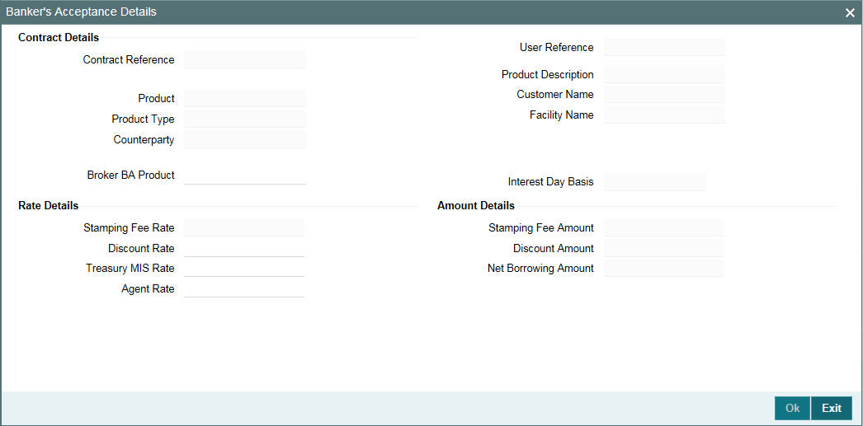Select the Product Description field
The image size is (863, 426).
click(x=664, y=74)
